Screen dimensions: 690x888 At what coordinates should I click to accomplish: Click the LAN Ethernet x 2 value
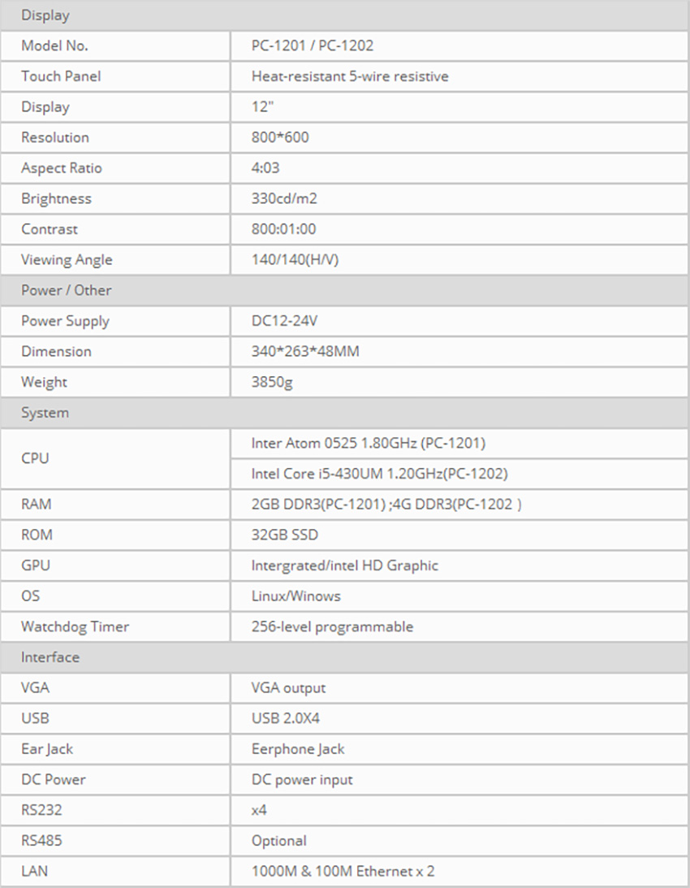pyautogui.click(x=343, y=871)
